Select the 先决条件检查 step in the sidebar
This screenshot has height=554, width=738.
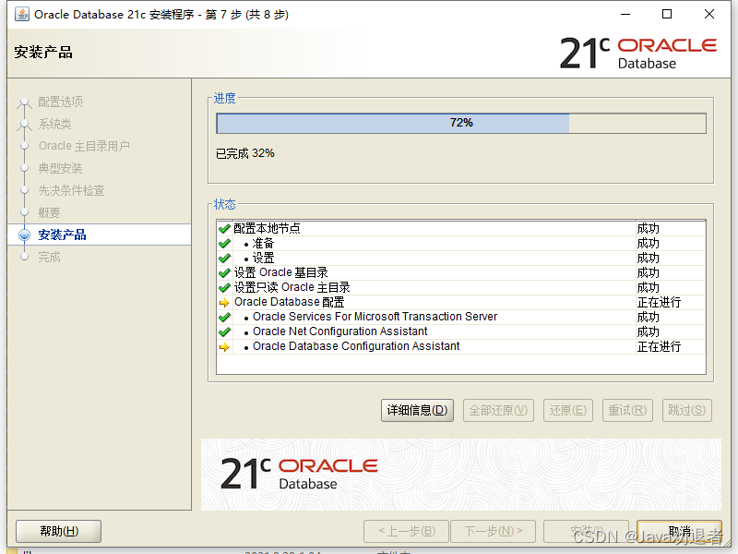coord(74,190)
